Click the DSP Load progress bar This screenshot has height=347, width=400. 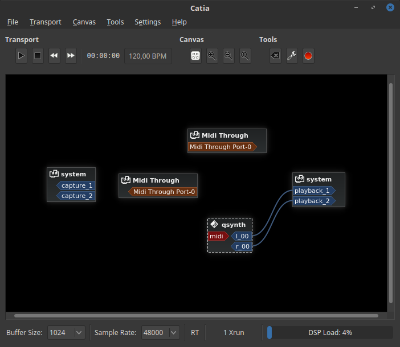tap(329, 332)
